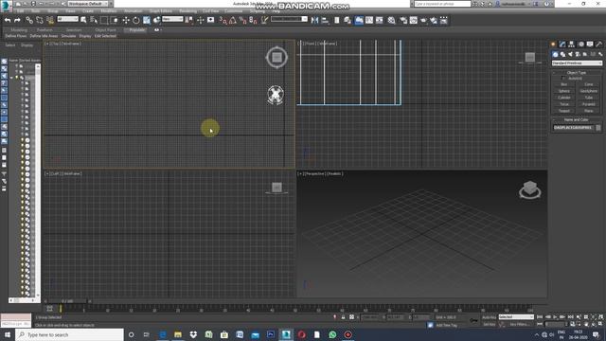Pick the Rectangular Selection Region tool

coord(104,20)
